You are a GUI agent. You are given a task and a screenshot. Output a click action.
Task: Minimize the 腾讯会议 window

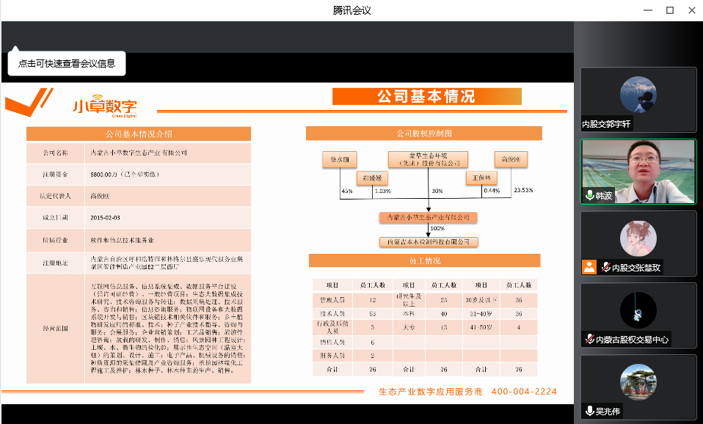point(648,10)
